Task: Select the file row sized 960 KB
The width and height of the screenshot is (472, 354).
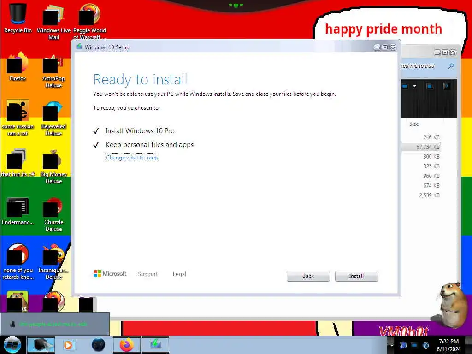Action: point(421,176)
